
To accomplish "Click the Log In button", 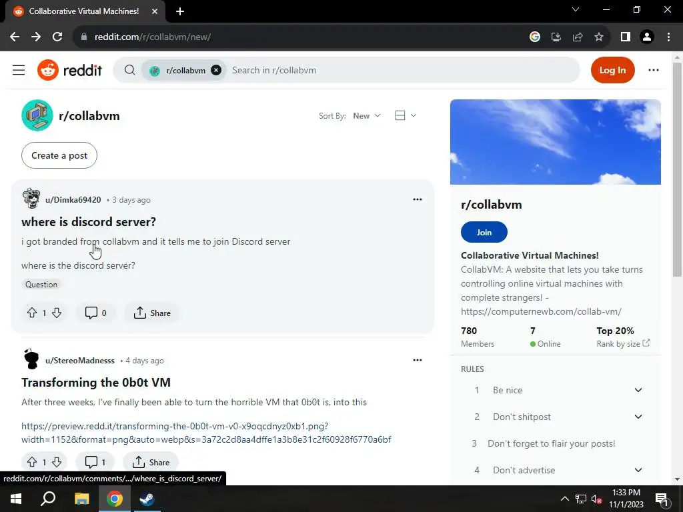I will pyautogui.click(x=612, y=70).
